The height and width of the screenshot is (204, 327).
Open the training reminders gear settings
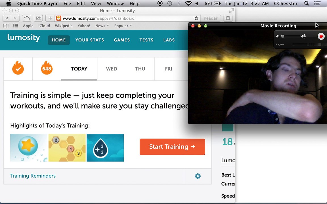pos(198,176)
